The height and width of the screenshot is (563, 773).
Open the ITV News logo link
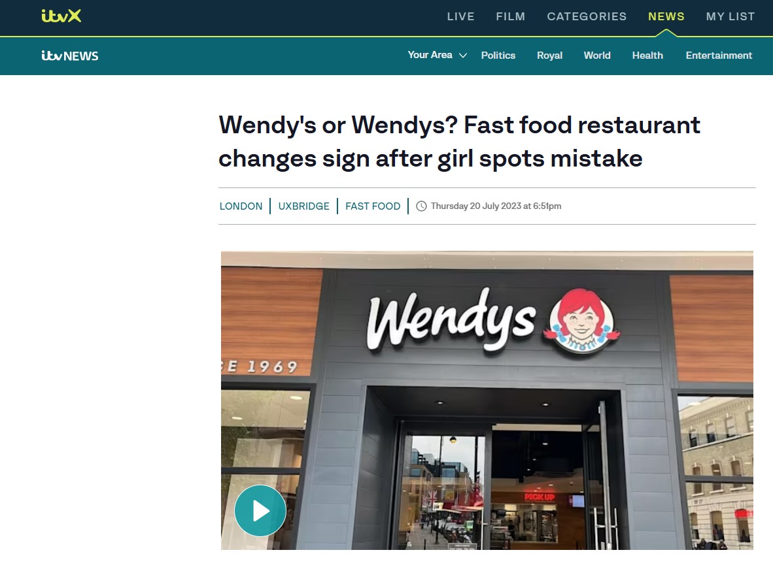(69, 56)
